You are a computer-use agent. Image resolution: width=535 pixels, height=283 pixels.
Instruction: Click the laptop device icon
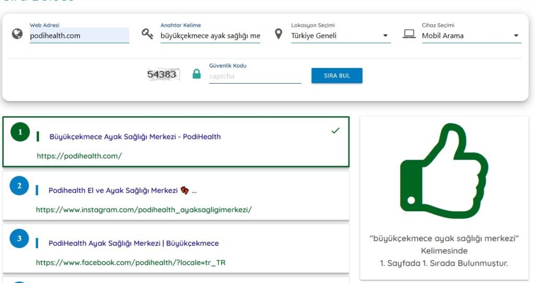409,34
